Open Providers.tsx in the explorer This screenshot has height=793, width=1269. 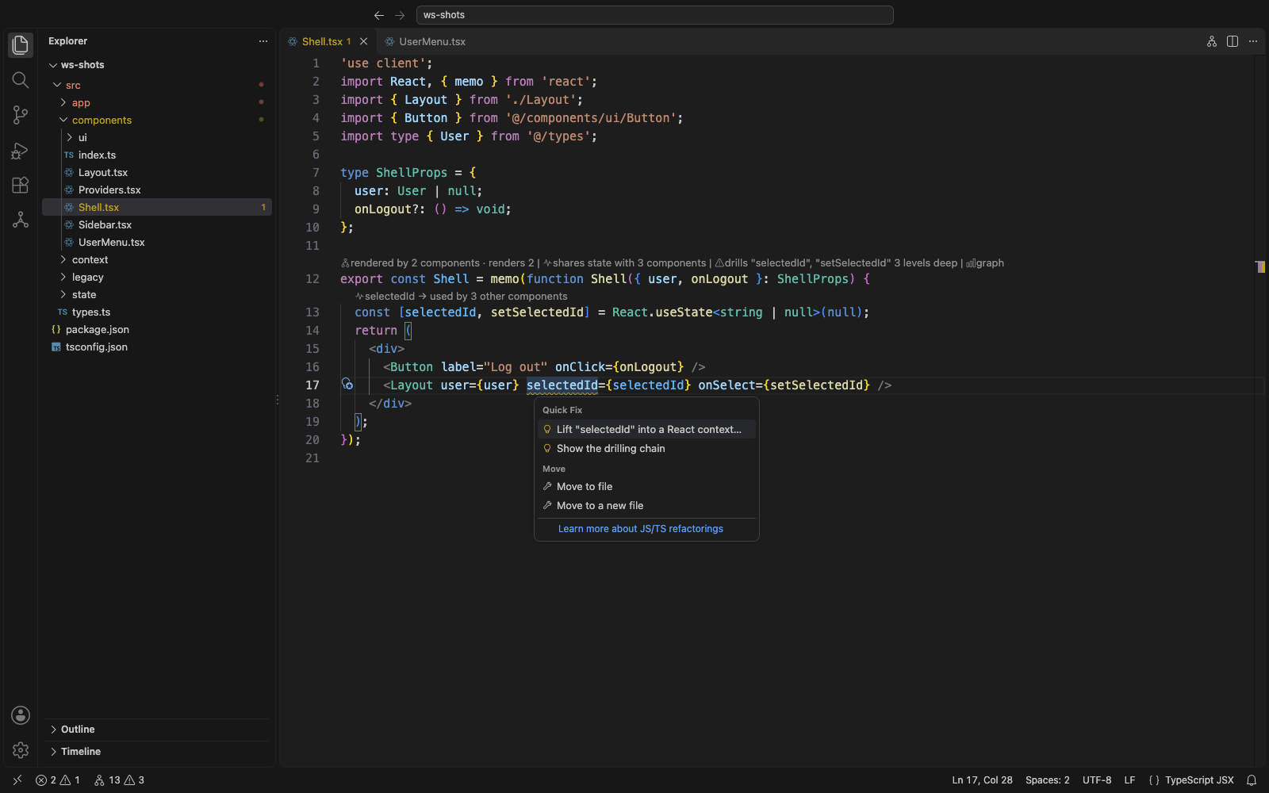(x=157, y=190)
